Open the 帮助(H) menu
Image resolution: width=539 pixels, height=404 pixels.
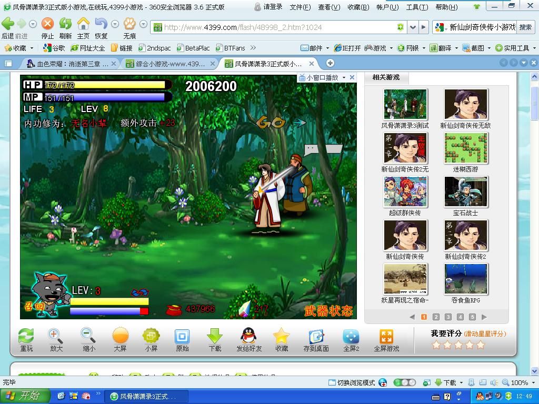click(446, 7)
